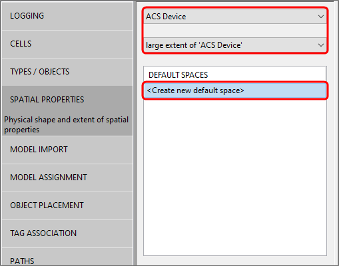Click the scrollbar strip at the panel's right edge
Screen dimensions: 339x266
pos(336,133)
